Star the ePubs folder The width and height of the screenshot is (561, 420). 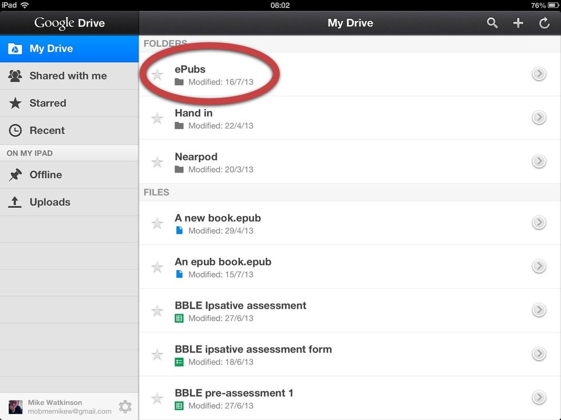[x=157, y=75]
